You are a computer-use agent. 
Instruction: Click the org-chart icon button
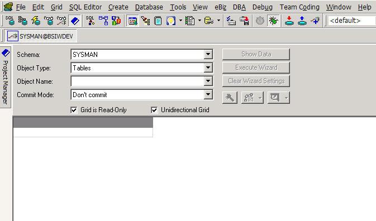coord(249,98)
